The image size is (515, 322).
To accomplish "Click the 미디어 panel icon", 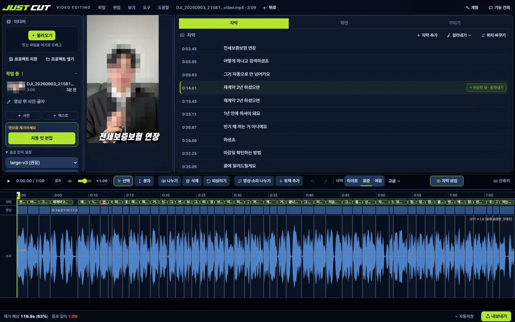I will click(x=9, y=22).
